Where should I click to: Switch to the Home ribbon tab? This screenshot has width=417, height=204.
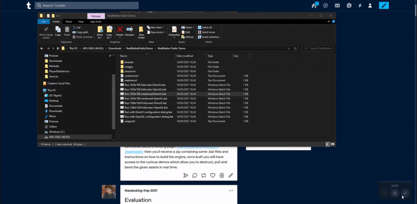pos(56,22)
